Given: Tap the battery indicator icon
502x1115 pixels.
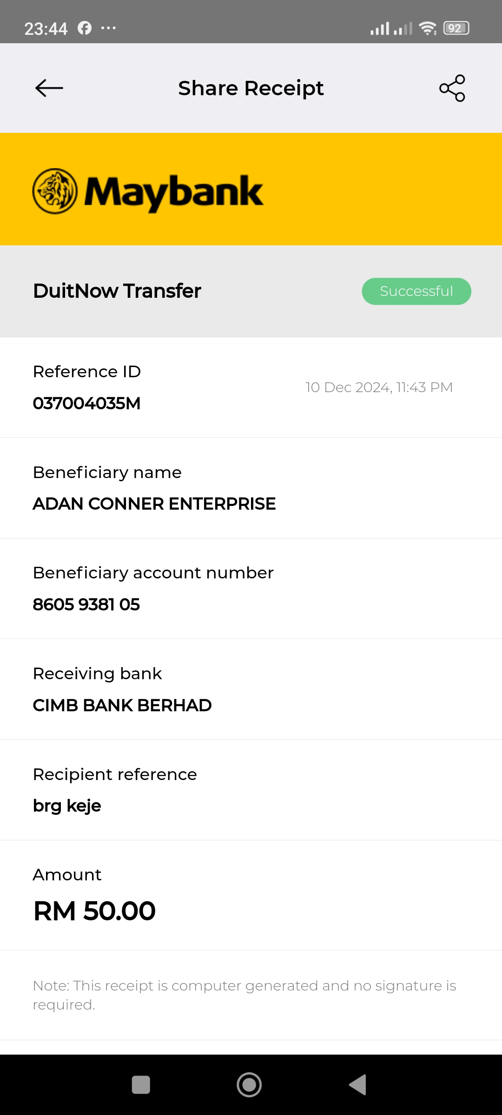Looking at the screenshot, I should (456, 28).
